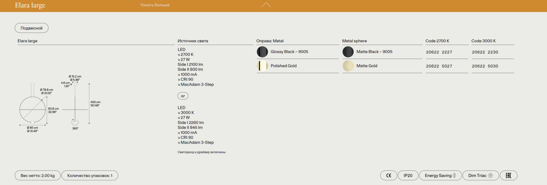Viewport: 547px width, 185px height.
Task: Click the EAC certification mark
Action: [509, 176]
